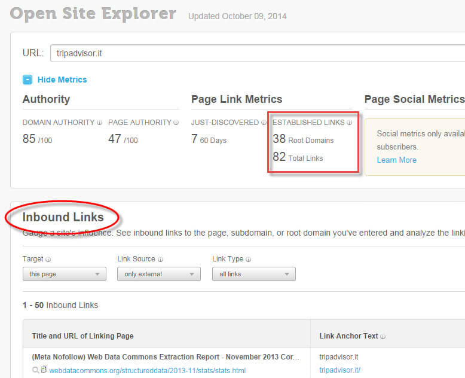This screenshot has height=378, width=465.
Task: Click the Domain Authority info icon
Action: pos(99,123)
